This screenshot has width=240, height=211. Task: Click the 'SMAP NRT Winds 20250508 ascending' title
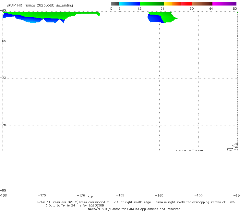(40, 5)
